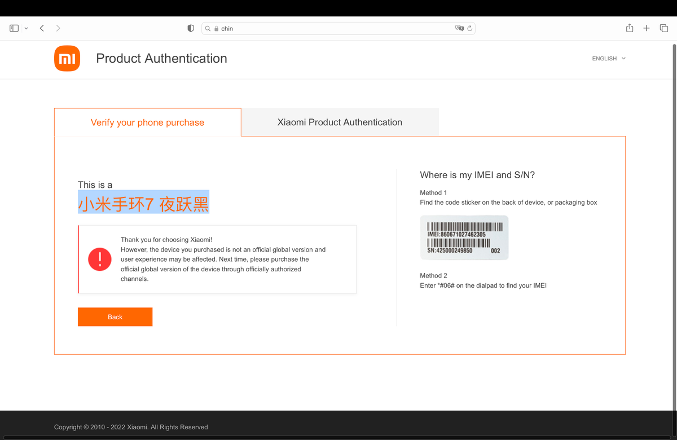Reload the page with refresh icon
This screenshot has width=677, height=440.
pos(469,28)
